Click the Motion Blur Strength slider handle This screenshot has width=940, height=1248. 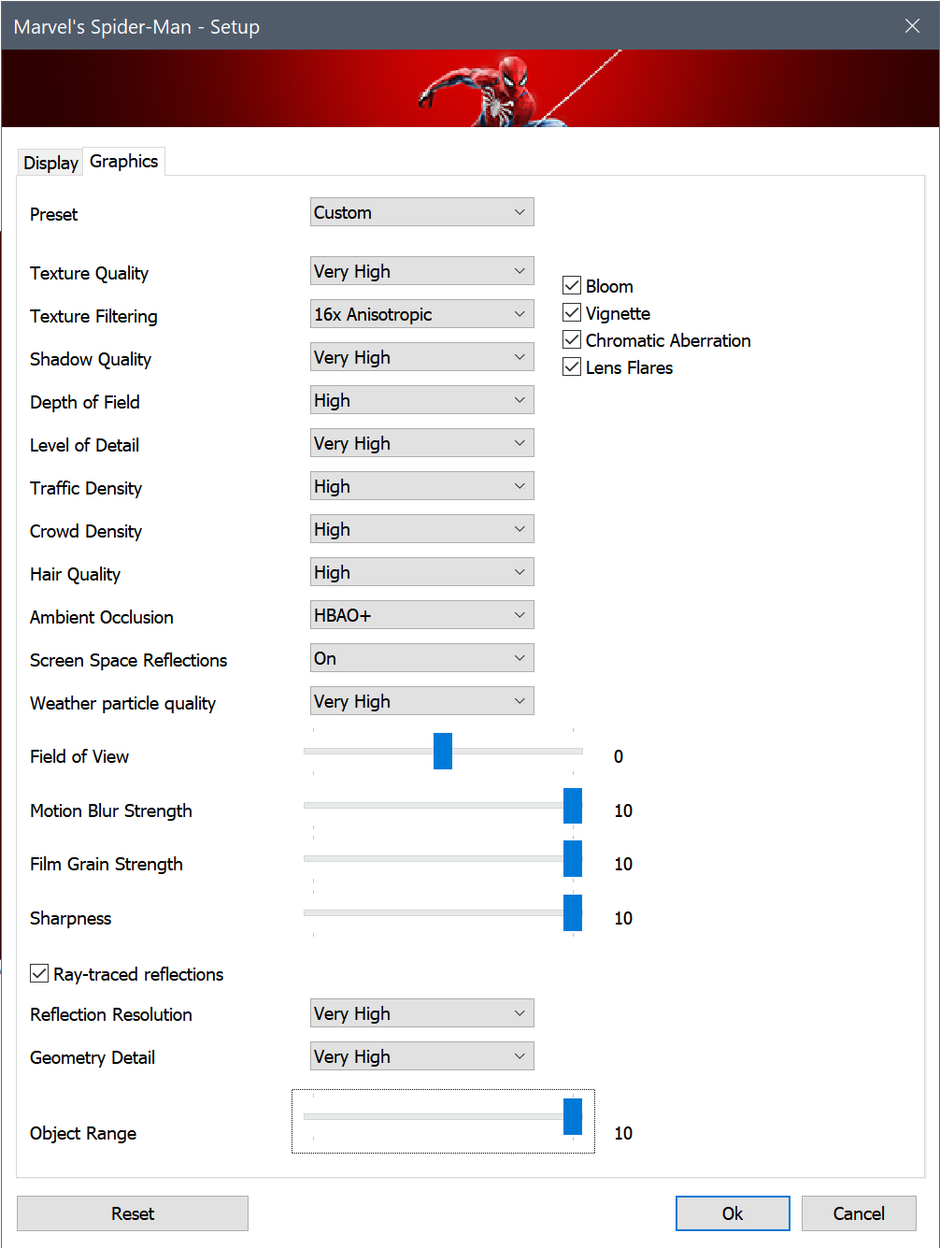[573, 805]
